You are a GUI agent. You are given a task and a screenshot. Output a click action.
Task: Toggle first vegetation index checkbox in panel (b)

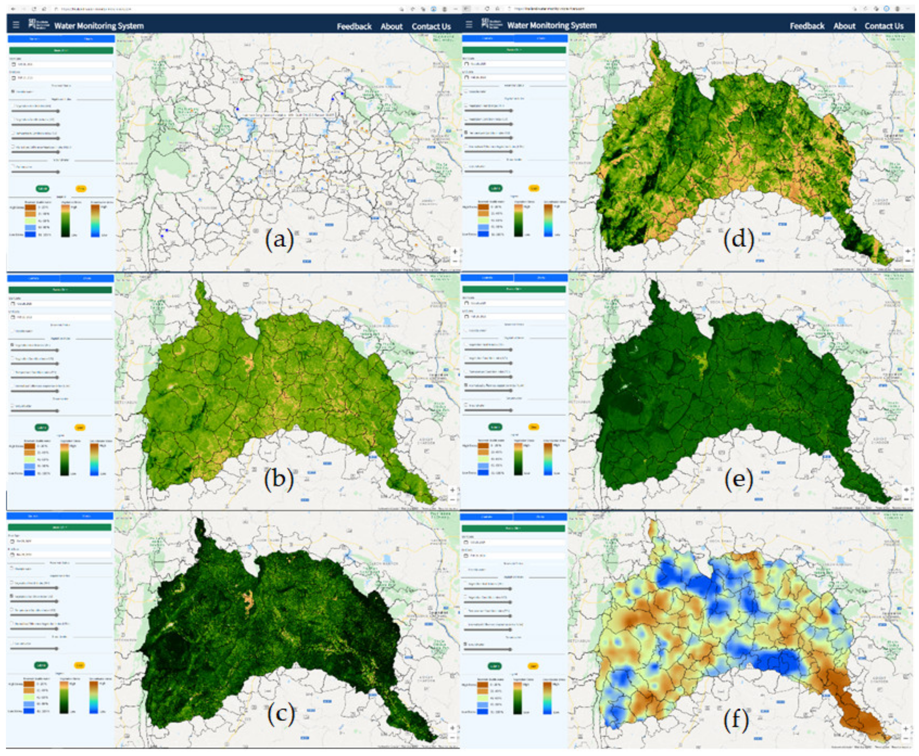pyautogui.click(x=13, y=345)
